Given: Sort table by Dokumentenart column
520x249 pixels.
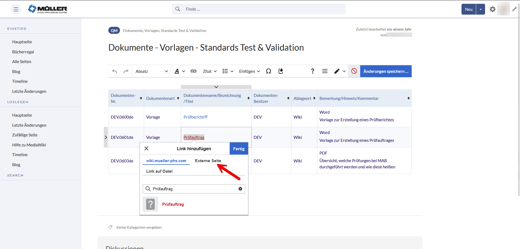Looking at the screenshot, I should pos(178,98).
